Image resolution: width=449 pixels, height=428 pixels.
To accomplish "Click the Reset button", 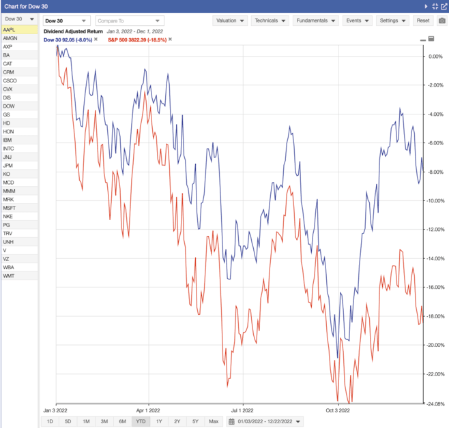I will pyautogui.click(x=423, y=20).
